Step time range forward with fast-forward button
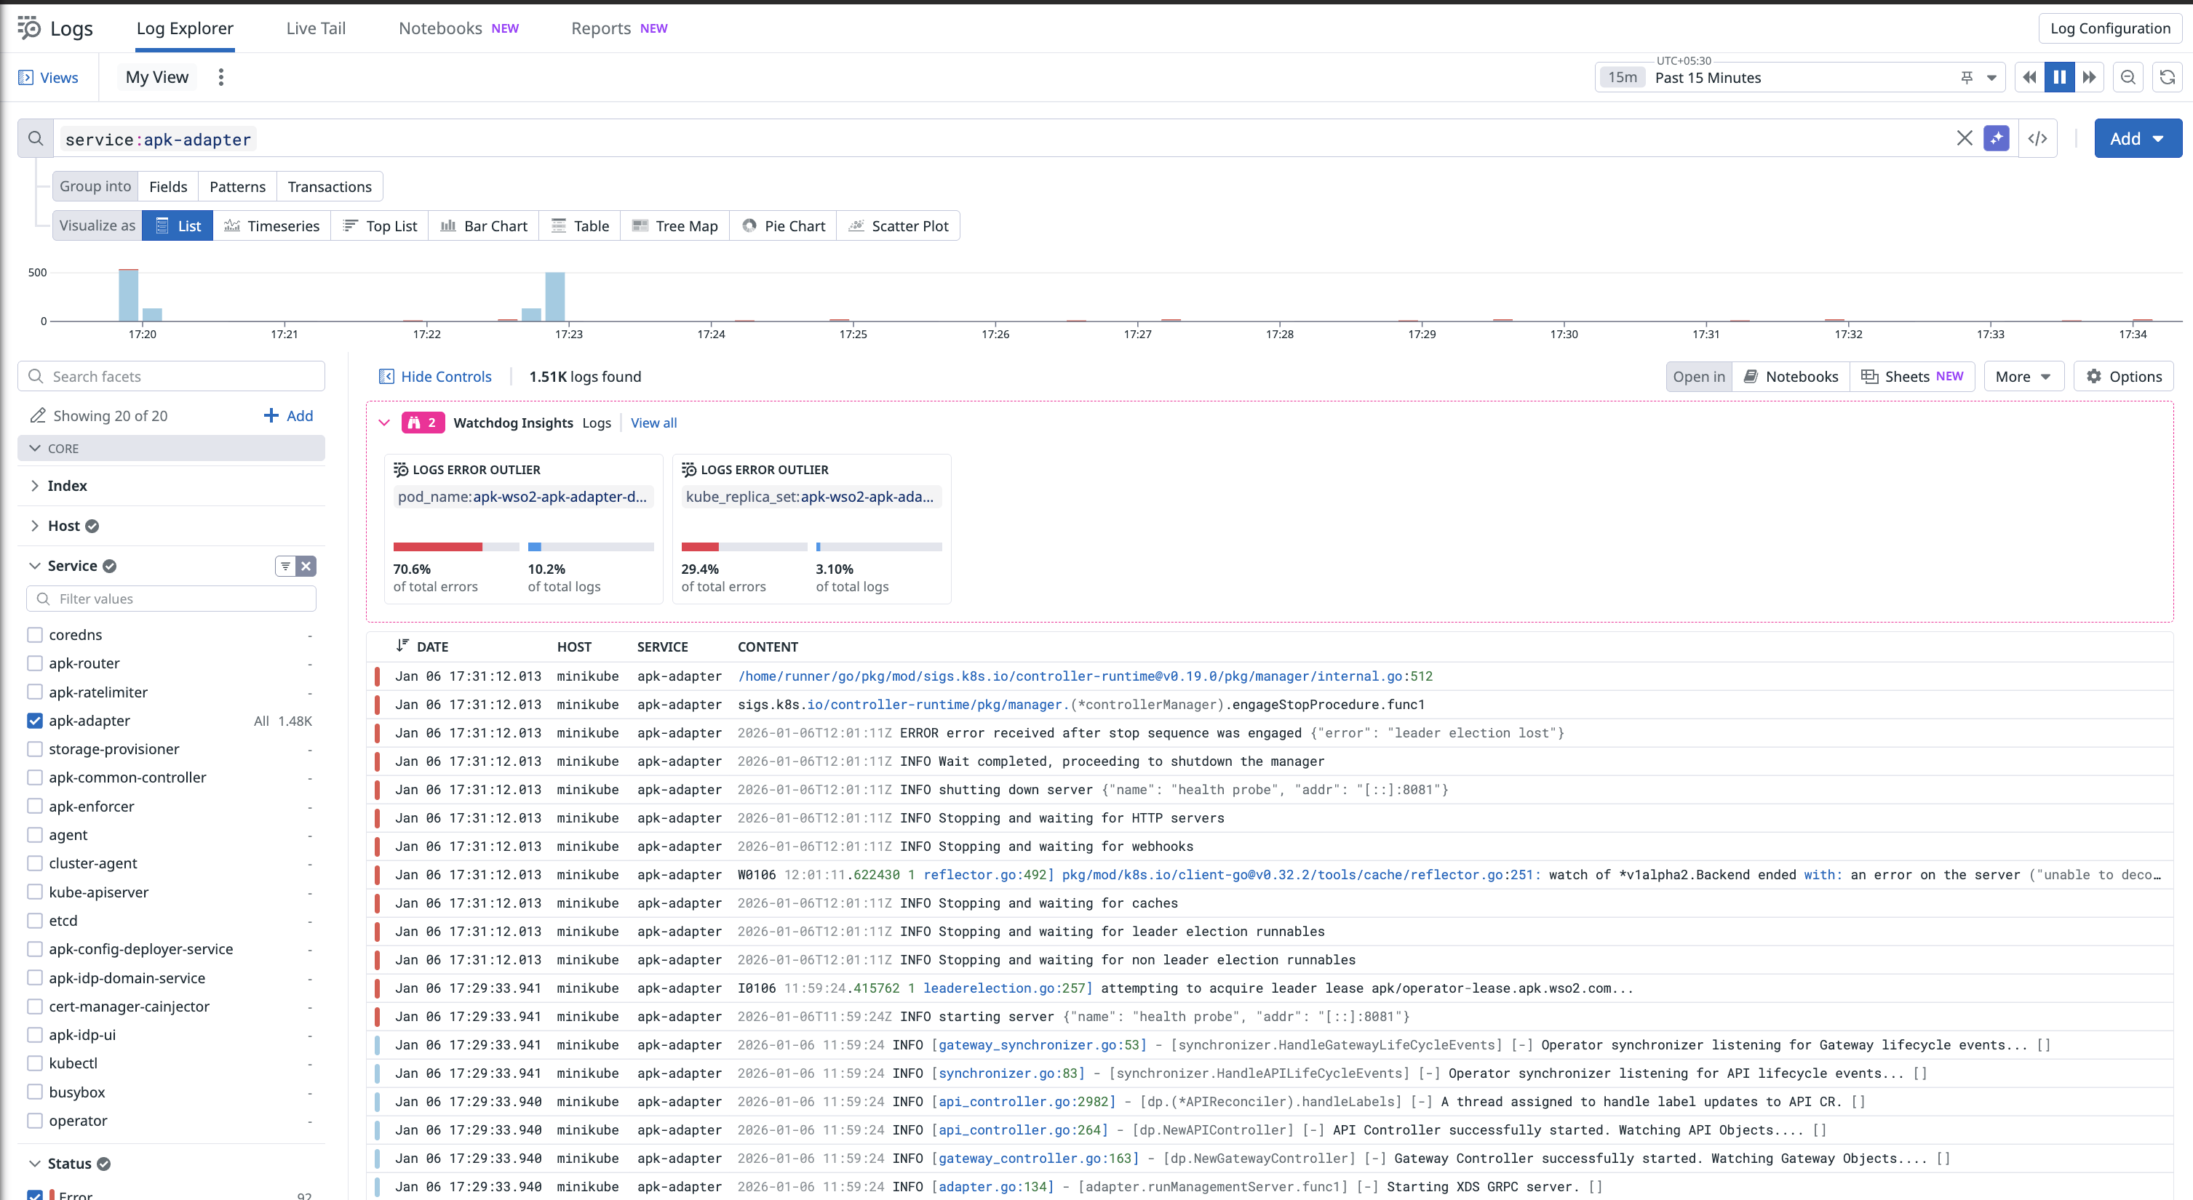The width and height of the screenshot is (2193, 1200). click(2089, 77)
